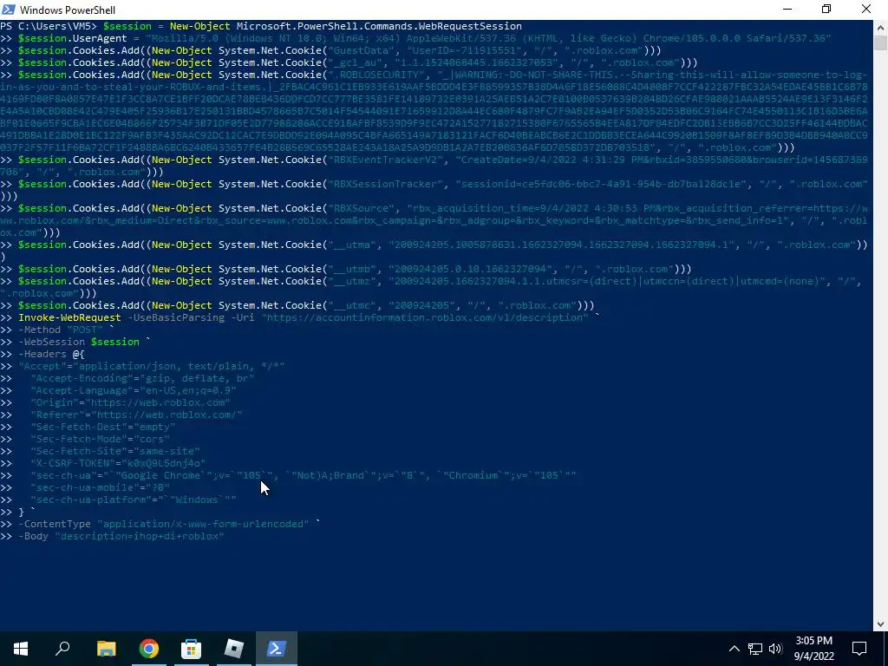Open the clock showing 3:05 PM
The width and height of the screenshot is (888, 666).
coord(813,649)
